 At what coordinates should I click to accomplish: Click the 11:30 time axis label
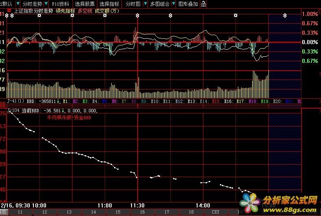[x=137, y=205]
